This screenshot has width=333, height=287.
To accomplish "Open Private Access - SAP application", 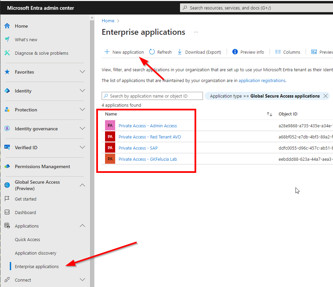I will coord(138,148).
